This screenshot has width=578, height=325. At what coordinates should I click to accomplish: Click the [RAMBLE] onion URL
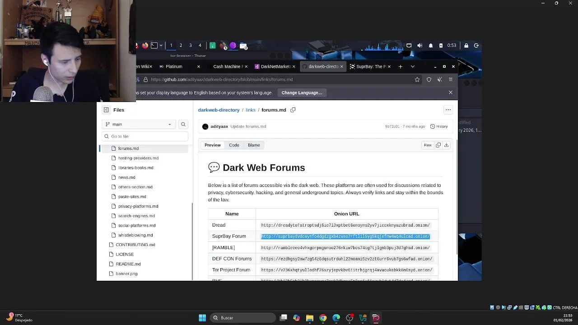point(345,247)
